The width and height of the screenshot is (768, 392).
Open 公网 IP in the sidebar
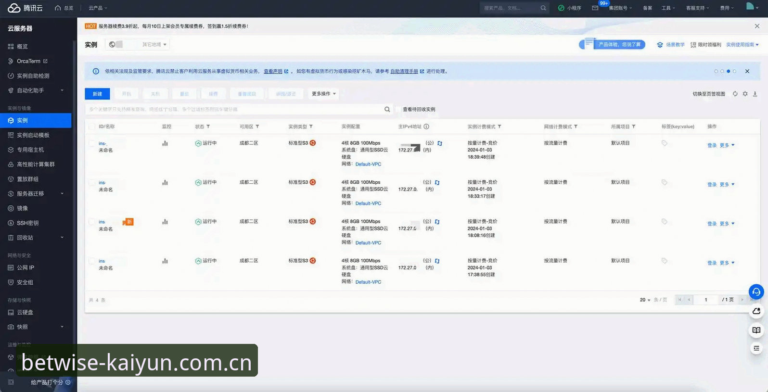tap(26, 268)
